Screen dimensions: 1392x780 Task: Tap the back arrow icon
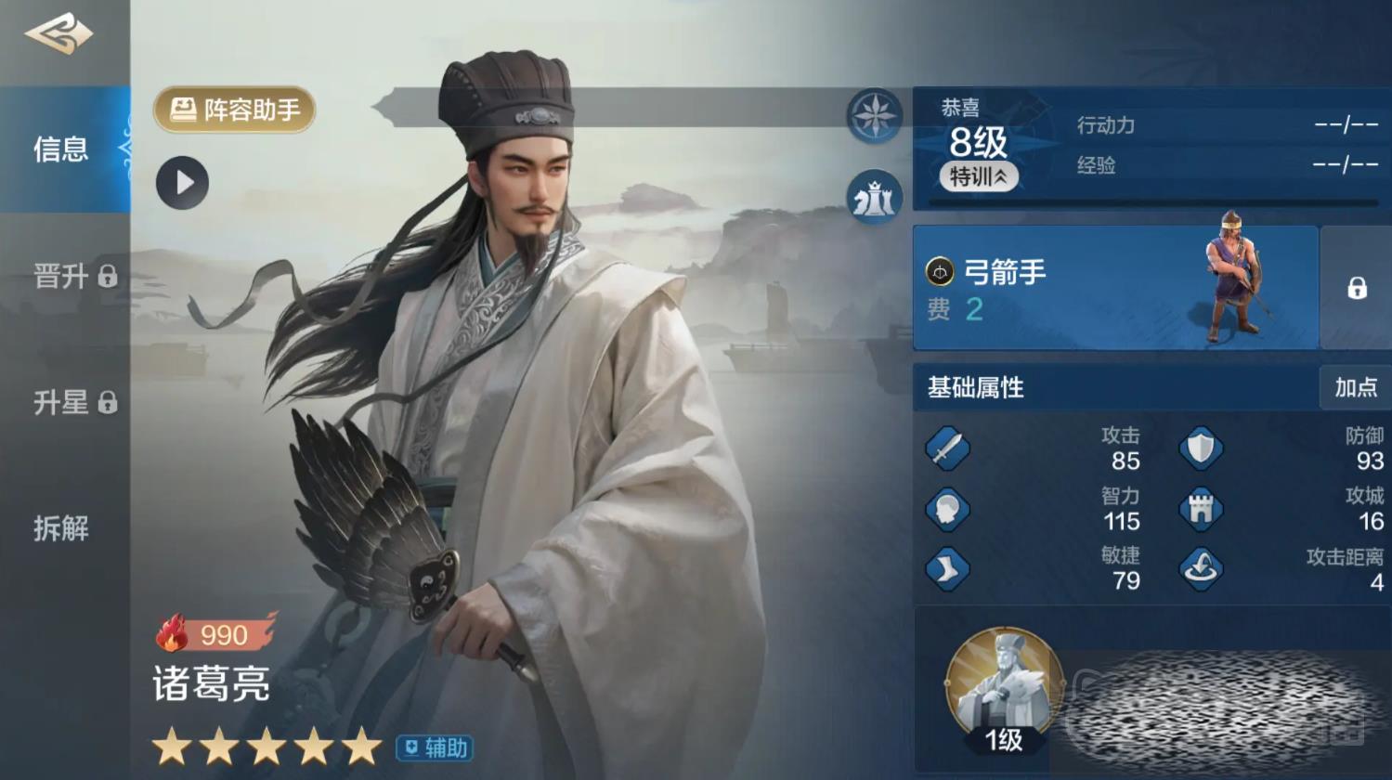(59, 34)
